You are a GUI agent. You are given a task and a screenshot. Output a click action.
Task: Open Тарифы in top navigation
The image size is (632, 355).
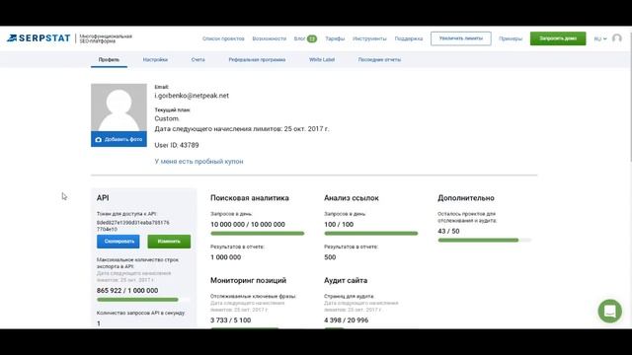pyautogui.click(x=335, y=38)
